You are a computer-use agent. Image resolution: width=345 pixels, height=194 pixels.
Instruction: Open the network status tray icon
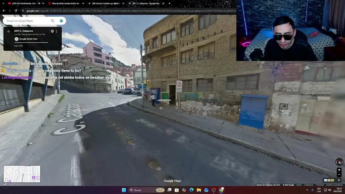pyautogui.click(x=325, y=190)
